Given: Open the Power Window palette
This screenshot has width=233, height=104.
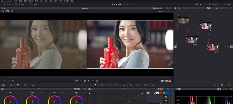Looking at the screenshot, I should point(109,85).
